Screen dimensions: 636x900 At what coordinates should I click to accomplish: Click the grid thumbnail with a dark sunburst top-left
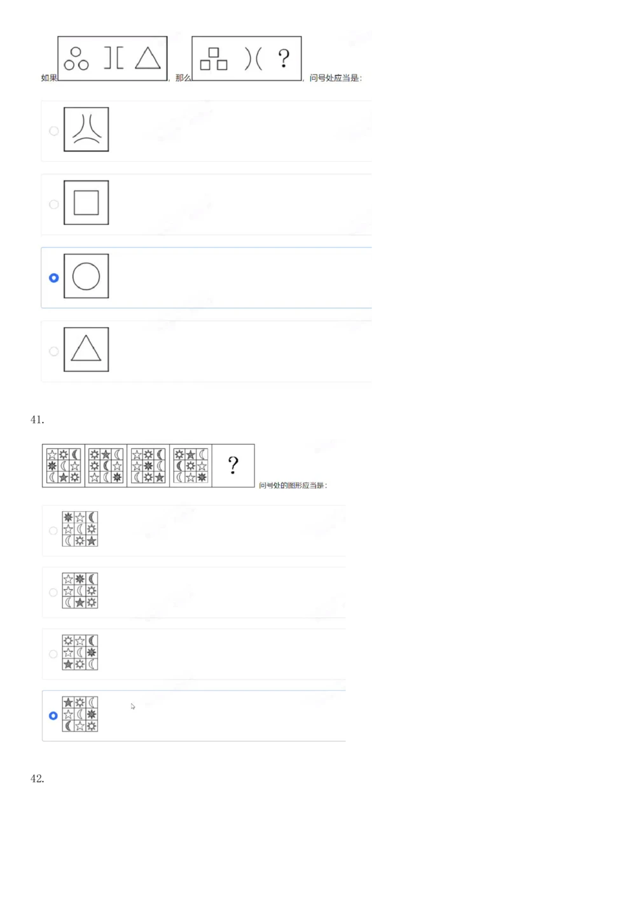[x=80, y=529]
